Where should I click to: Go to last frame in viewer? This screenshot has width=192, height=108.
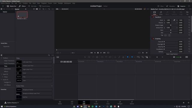[104, 53]
